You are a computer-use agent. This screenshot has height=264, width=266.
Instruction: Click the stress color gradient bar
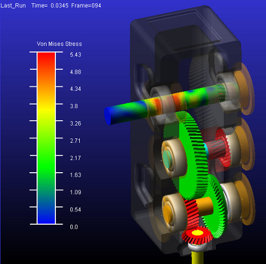point(46,138)
